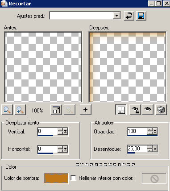Viewport: 170px width, 191px height.
Task: Toggle auto proof eye-with-lock icon
Action: coord(135,110)
